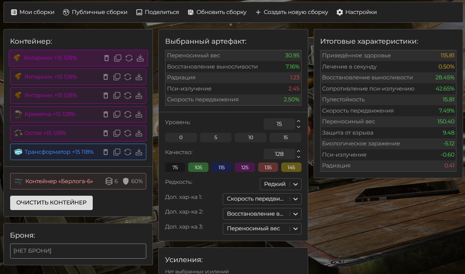Click the Качество input field showing 128
The height and width of the screenshot is (274, 465).
coord(279,154)
